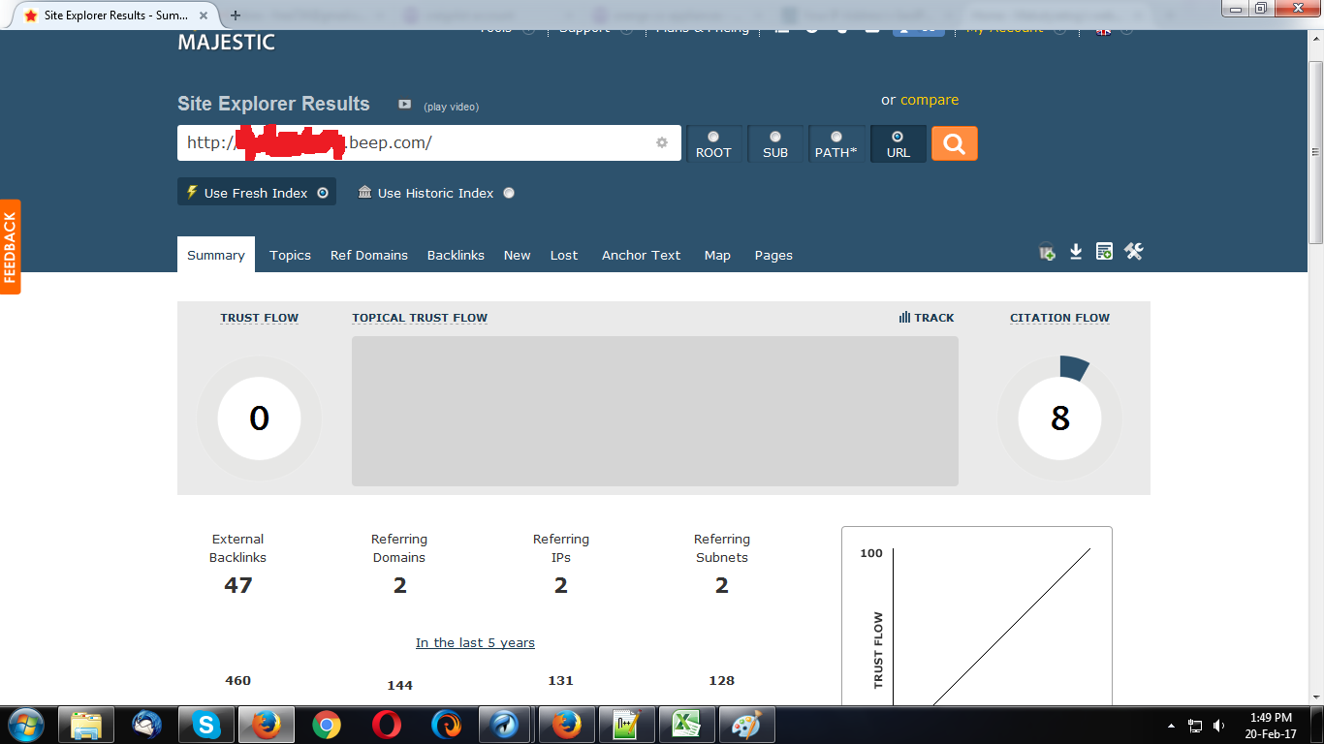Go to the Backlinks tab
Viewport: 1324px width, 744px height.
tap(456, 255)
